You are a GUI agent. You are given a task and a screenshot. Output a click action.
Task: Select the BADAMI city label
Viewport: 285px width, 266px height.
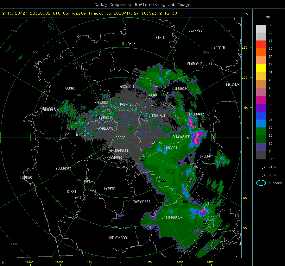pos(125,104)
